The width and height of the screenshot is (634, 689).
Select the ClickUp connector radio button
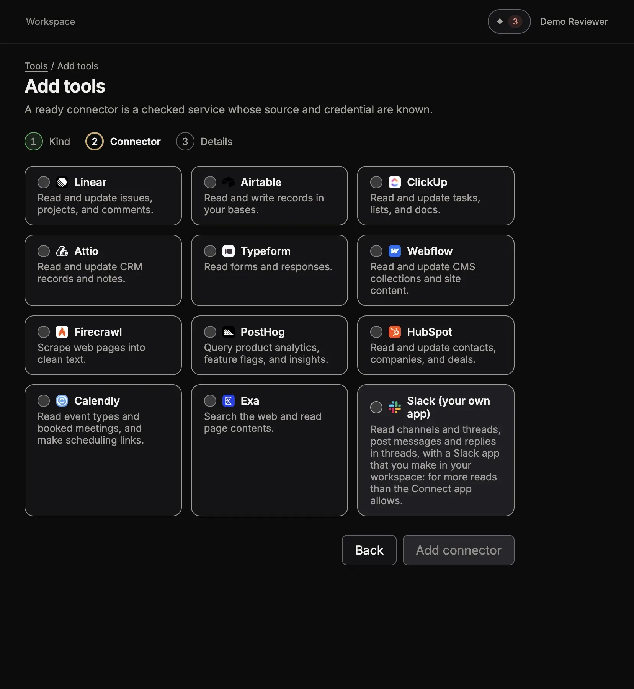point(376,182)
